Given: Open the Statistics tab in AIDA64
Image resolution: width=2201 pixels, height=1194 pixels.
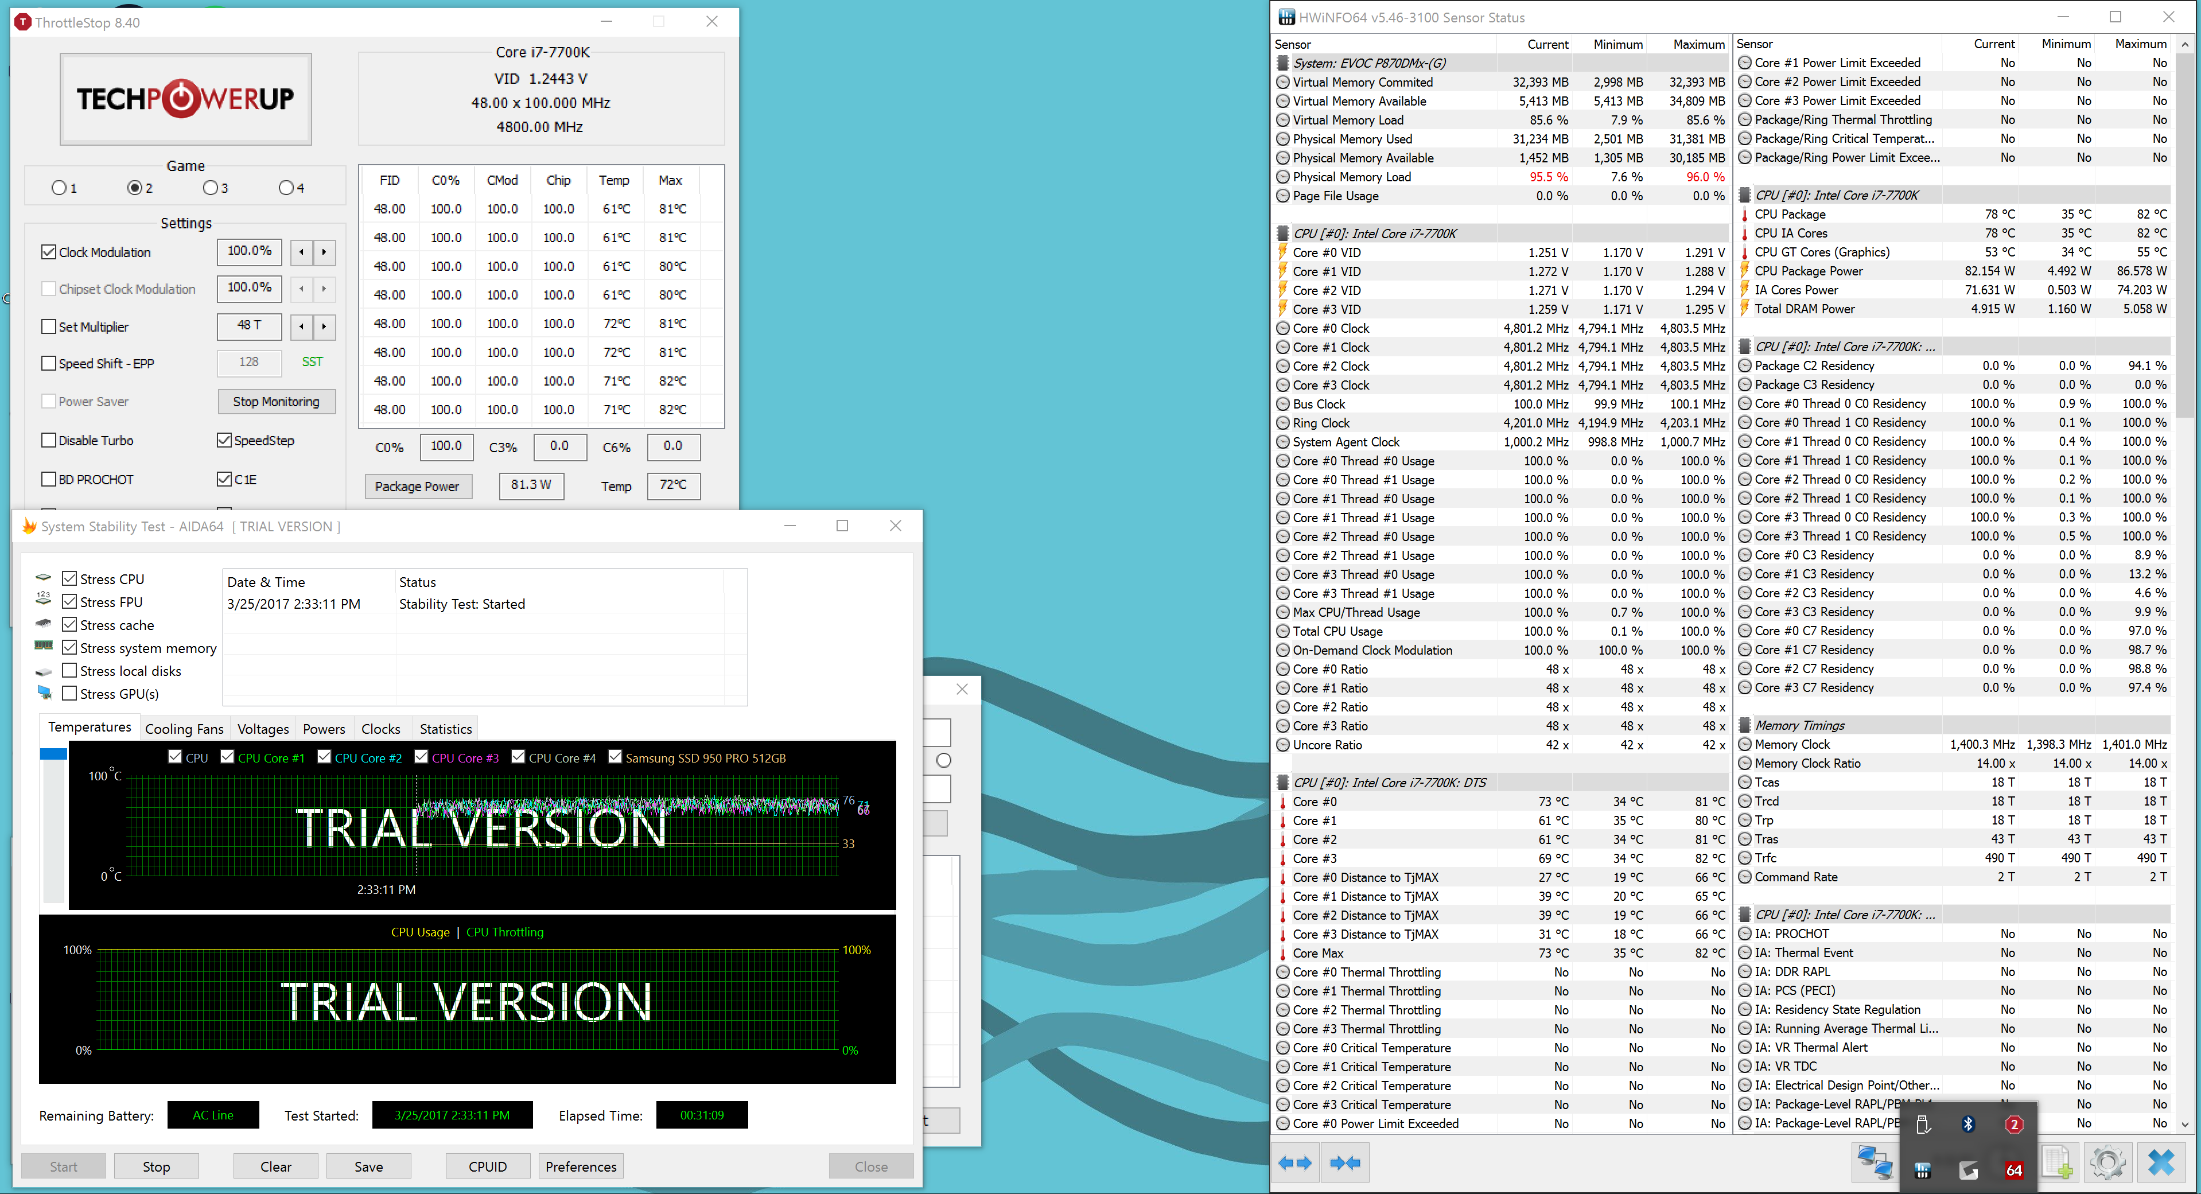Looking at the screenshot, I should (445, 729).
